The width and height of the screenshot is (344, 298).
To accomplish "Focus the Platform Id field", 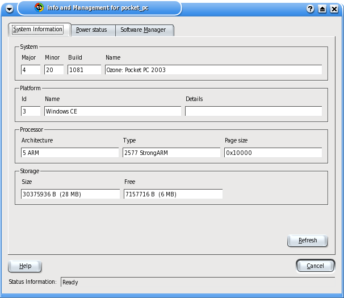I will coord(31,111).
